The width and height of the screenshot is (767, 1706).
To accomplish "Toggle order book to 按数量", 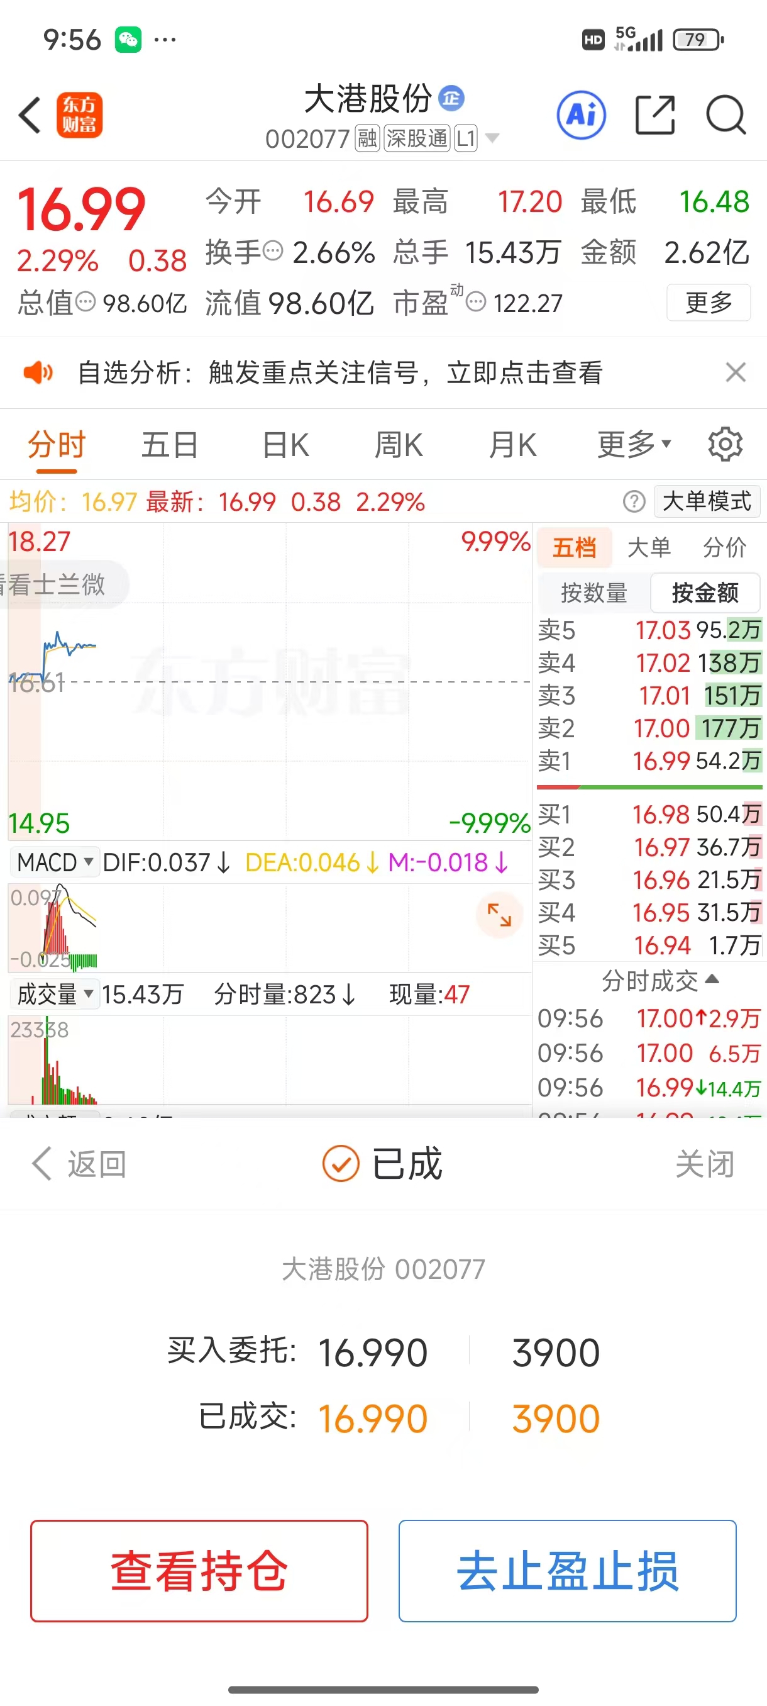I will point(593,592).
